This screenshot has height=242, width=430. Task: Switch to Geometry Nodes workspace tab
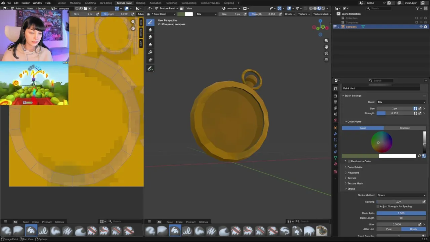pos(210,3)
